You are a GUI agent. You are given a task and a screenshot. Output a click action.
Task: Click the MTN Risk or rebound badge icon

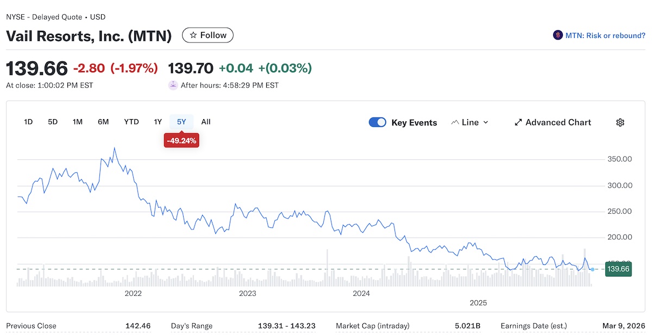click(557, 35)
